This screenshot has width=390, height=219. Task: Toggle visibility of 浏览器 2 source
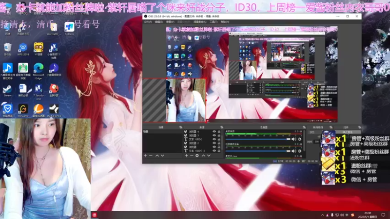(214, 143)
